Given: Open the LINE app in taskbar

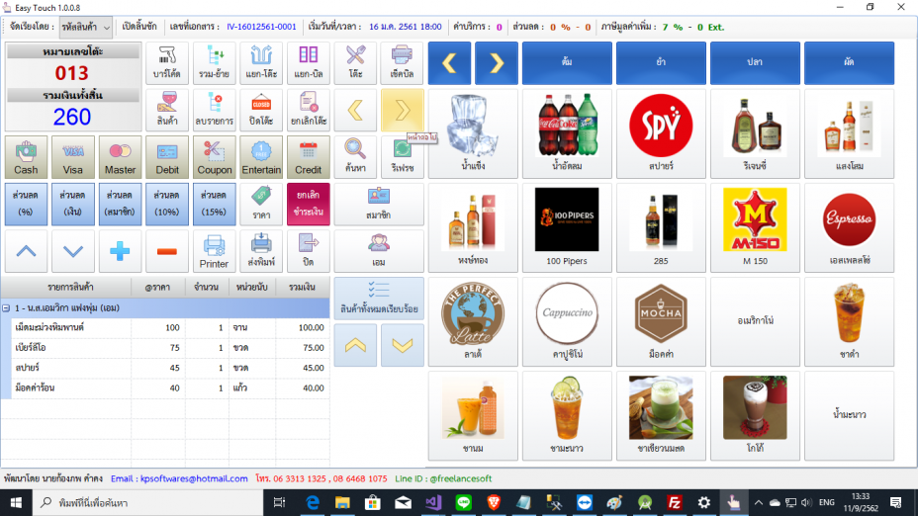Looking at the screenshot, I should tap(464, 502).
